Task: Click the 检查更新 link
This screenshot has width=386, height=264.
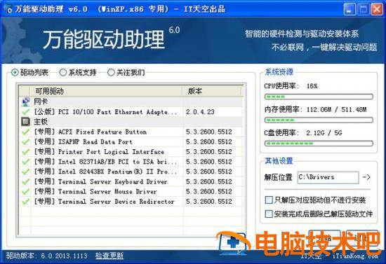Action: pyautogui.click(x=109, y=256)
